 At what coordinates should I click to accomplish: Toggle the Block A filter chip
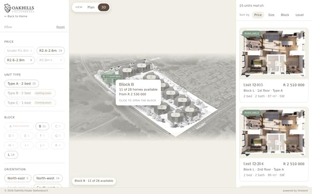[19, 126]
